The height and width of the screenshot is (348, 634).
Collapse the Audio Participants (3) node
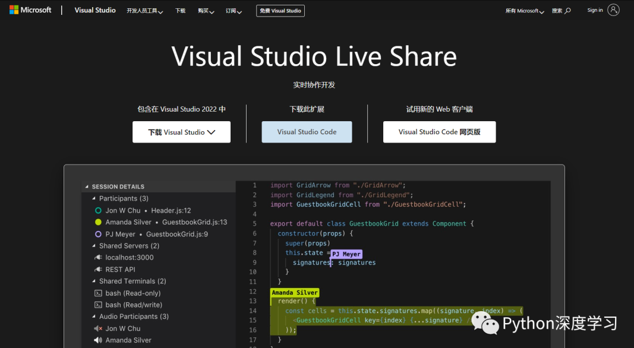(x=94, y=317)
